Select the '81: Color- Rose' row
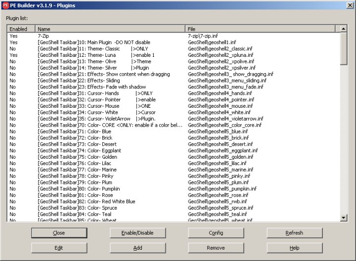Screen dimensions: 356x261 click(x=174, y=195)
